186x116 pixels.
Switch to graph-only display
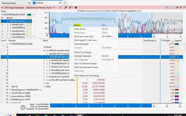[x=171, y=8]
